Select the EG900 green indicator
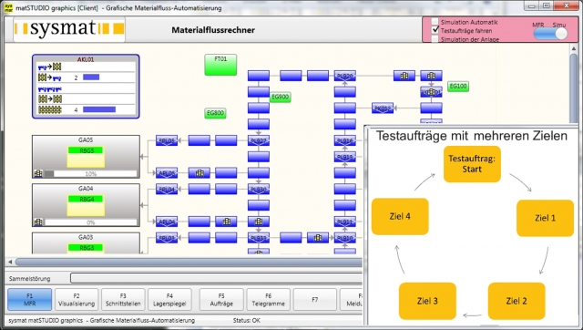This screenshot has height=330, width=583. [x=280, y=98]
